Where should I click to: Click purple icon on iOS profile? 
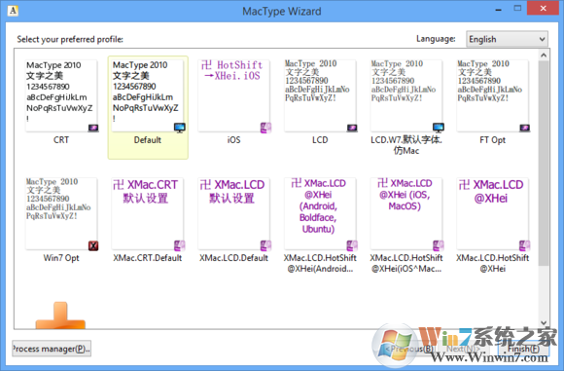tap(265, 128)
